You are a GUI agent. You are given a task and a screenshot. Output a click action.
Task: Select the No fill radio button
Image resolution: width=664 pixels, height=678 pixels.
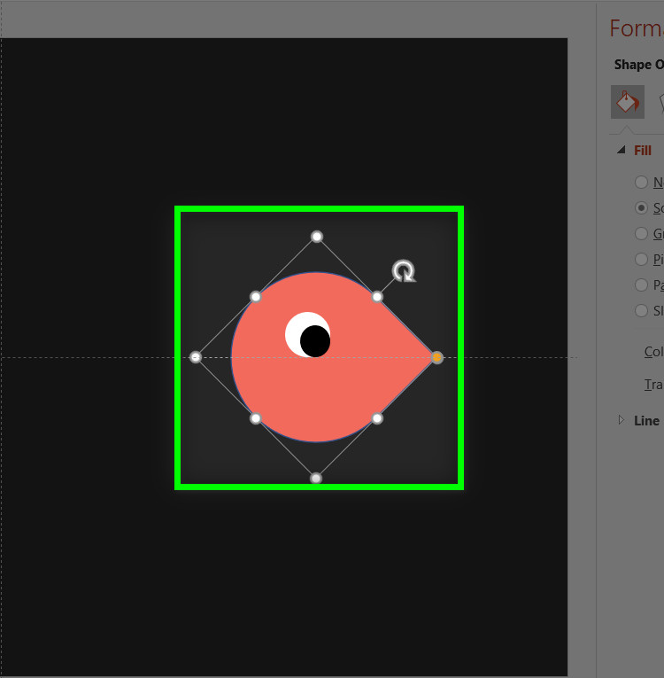[x=641, y=183]
